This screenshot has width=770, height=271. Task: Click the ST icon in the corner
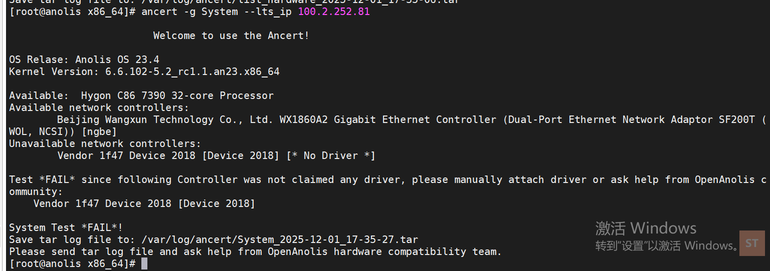pos(752,243)
